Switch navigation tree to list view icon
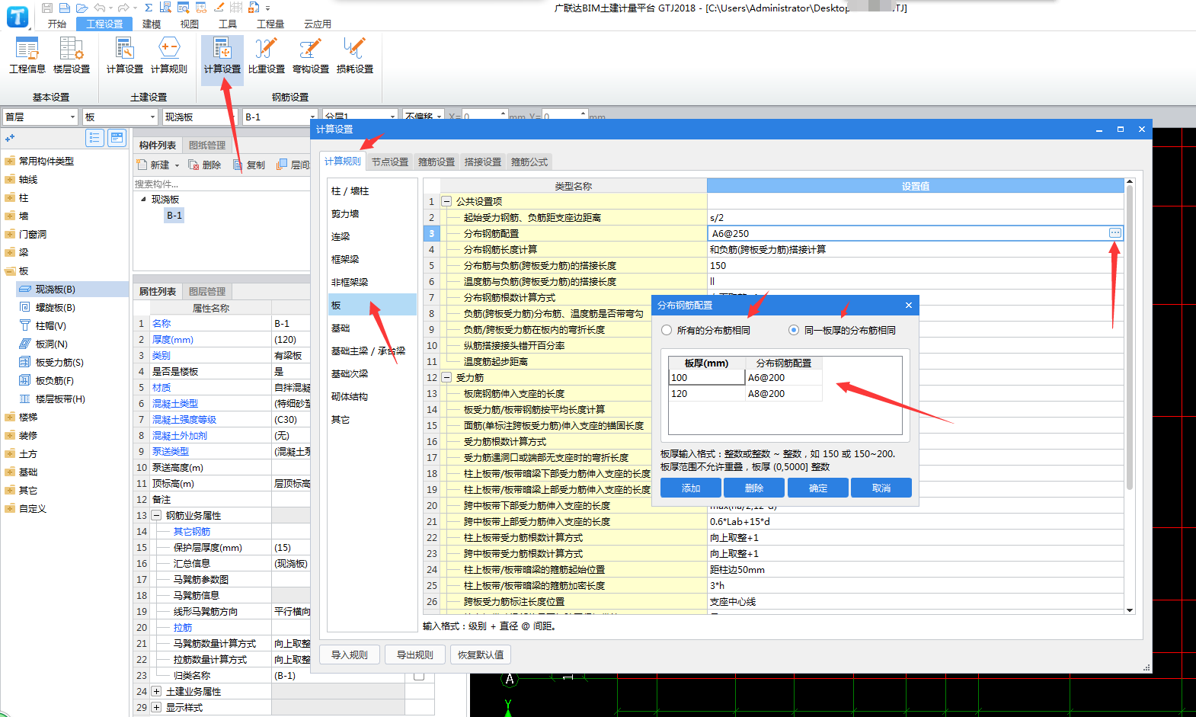The width and height of the screenshot is (1196, 717). click(x=94, y=138)
